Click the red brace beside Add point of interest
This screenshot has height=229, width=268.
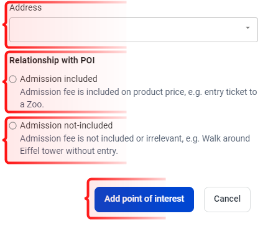pos(86,199)
